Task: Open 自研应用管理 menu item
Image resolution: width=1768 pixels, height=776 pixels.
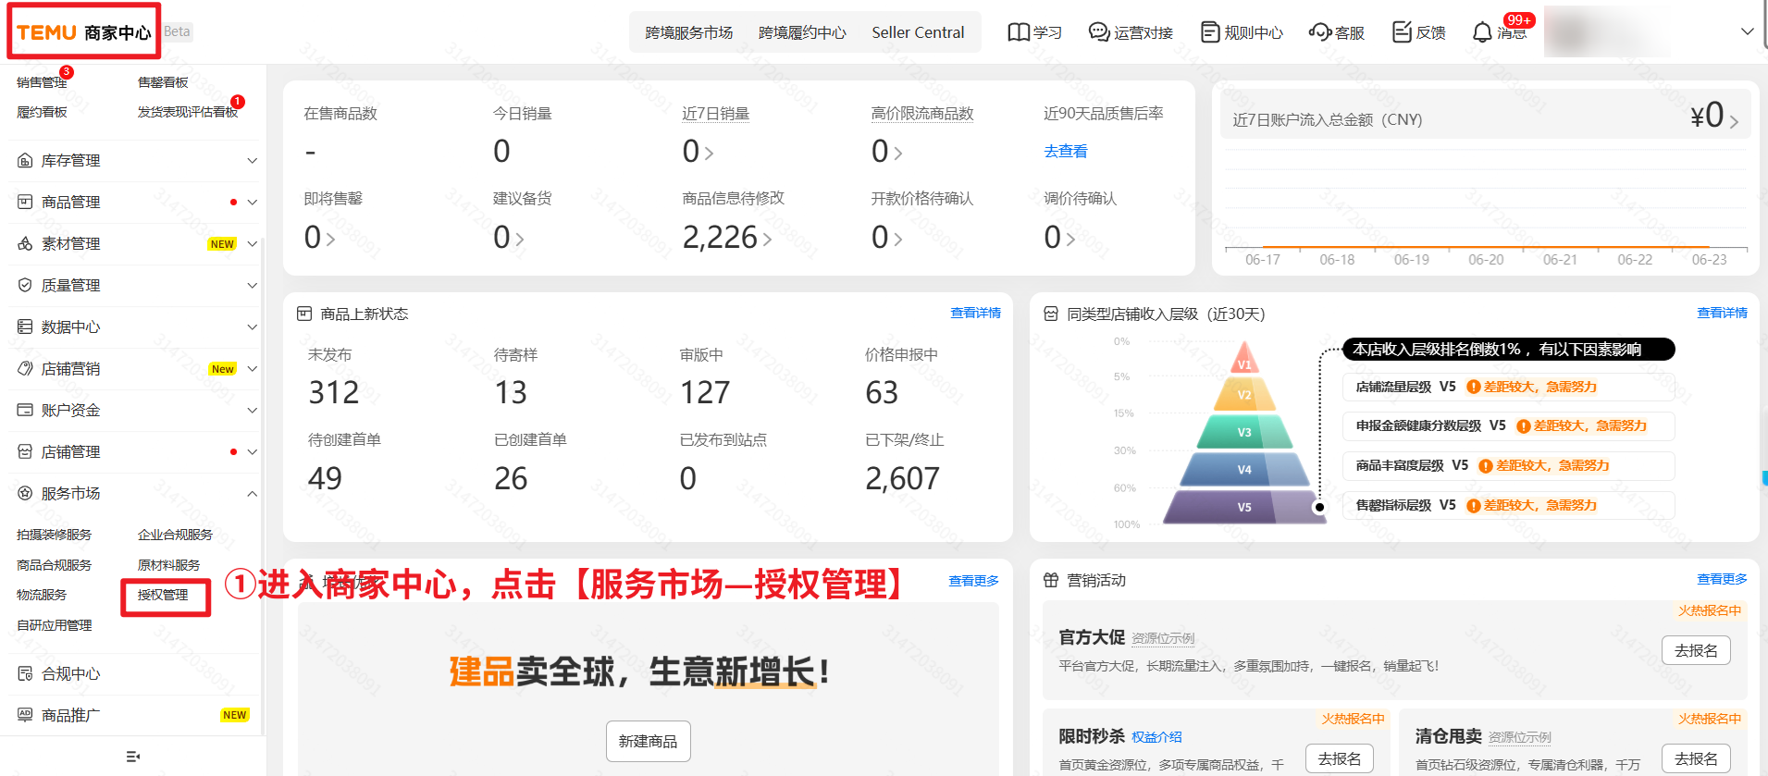Action: coord(55,625)
